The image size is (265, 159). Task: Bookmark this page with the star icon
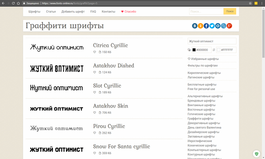(x=250, y=3)
